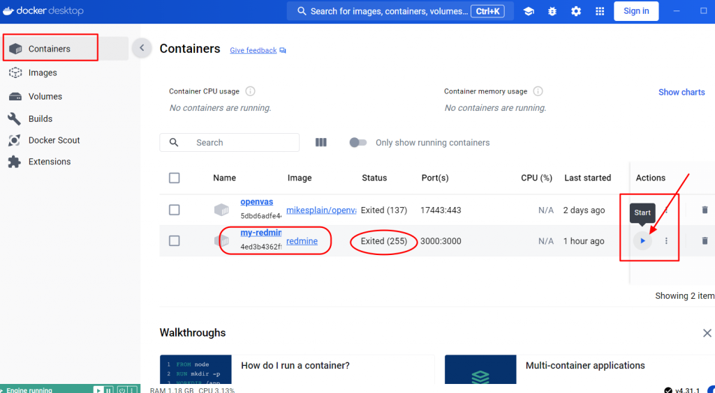Click the Show charts link
This screenshot has width=715, height=393.
681,92
